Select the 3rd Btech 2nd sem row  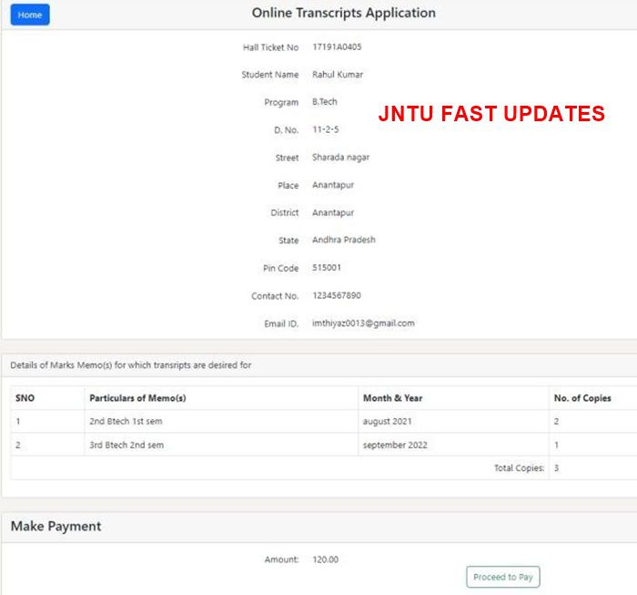pyautogui.click(x=126, y=446)
